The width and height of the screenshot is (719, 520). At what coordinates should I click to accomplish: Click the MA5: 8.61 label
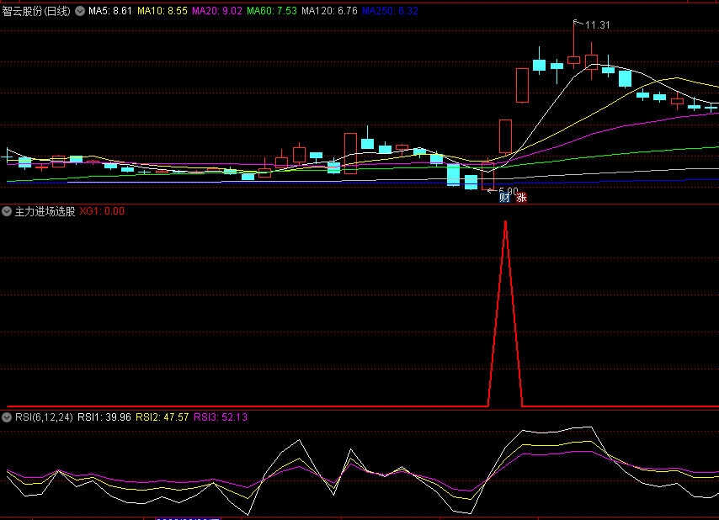(110, 11)
